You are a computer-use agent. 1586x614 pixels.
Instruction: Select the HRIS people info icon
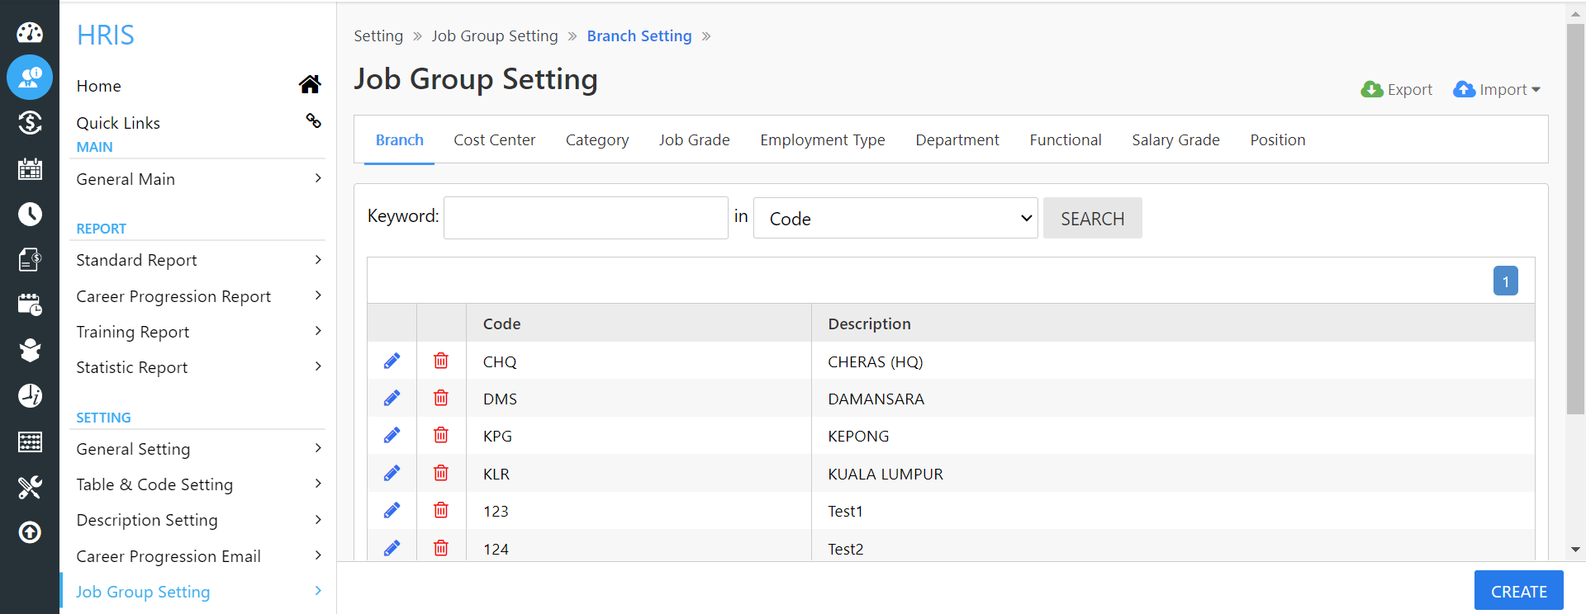[x=30, y=78]
